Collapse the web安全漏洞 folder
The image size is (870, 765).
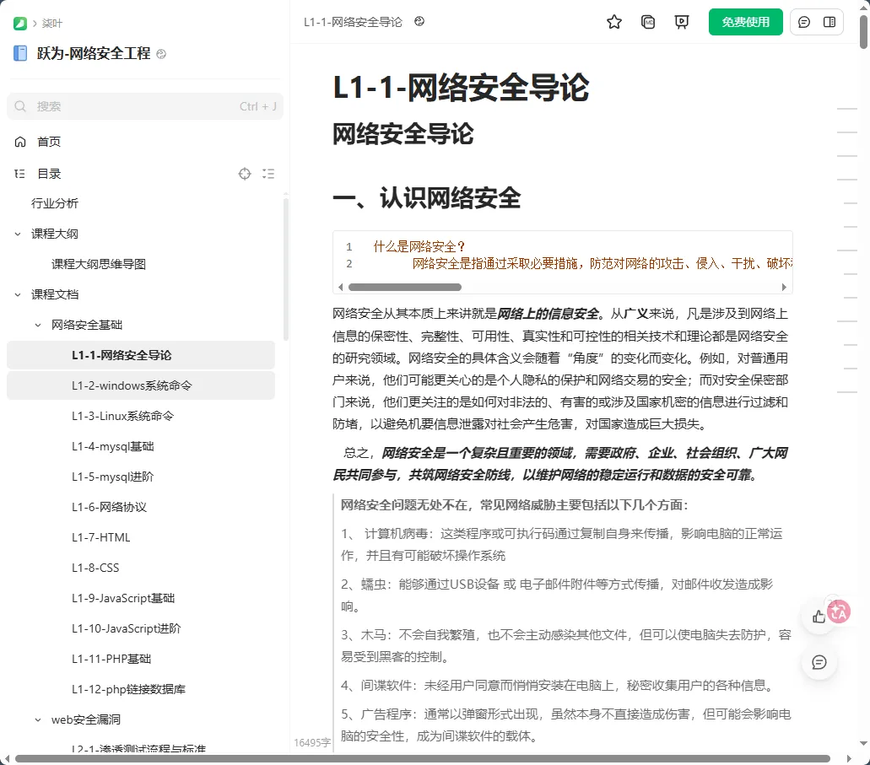(x=38, y=719)
